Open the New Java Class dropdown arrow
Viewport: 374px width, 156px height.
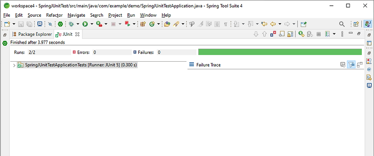pos(158,24)
